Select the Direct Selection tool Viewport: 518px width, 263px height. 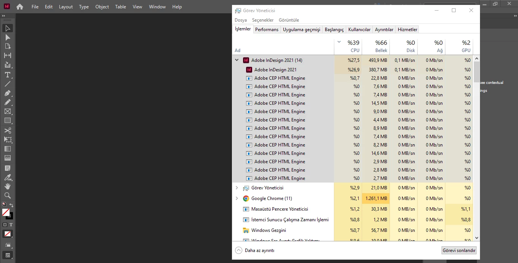(x=8, y=37)
